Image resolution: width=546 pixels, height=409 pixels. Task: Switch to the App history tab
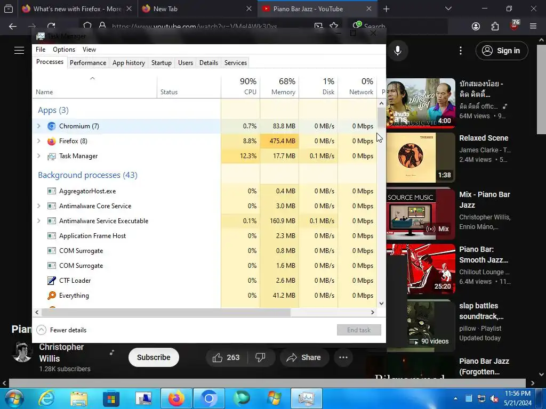(x=129, y=63)
